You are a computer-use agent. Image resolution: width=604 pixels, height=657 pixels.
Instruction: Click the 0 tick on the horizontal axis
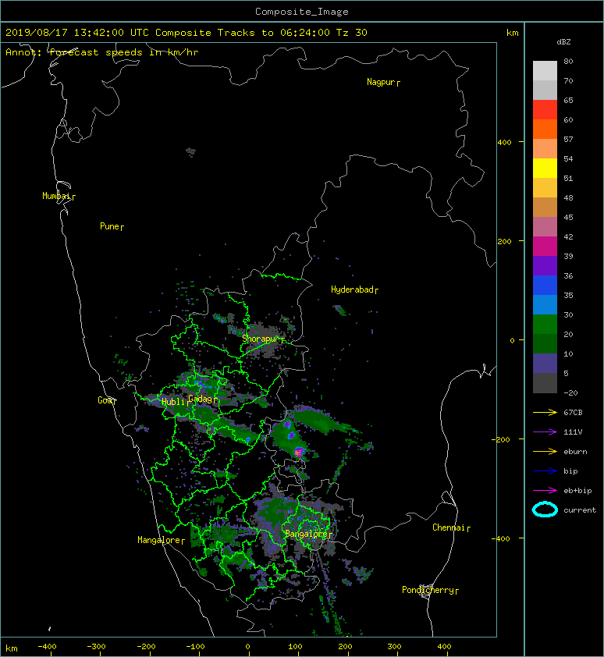point(247,647)
